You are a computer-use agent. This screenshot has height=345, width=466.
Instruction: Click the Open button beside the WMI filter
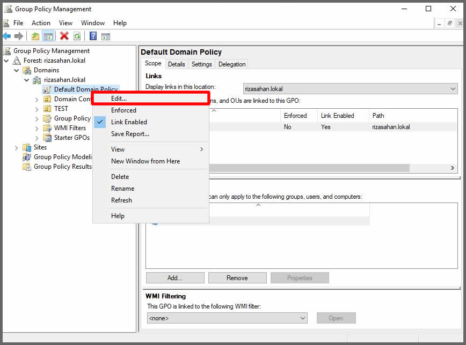[336, 318]
